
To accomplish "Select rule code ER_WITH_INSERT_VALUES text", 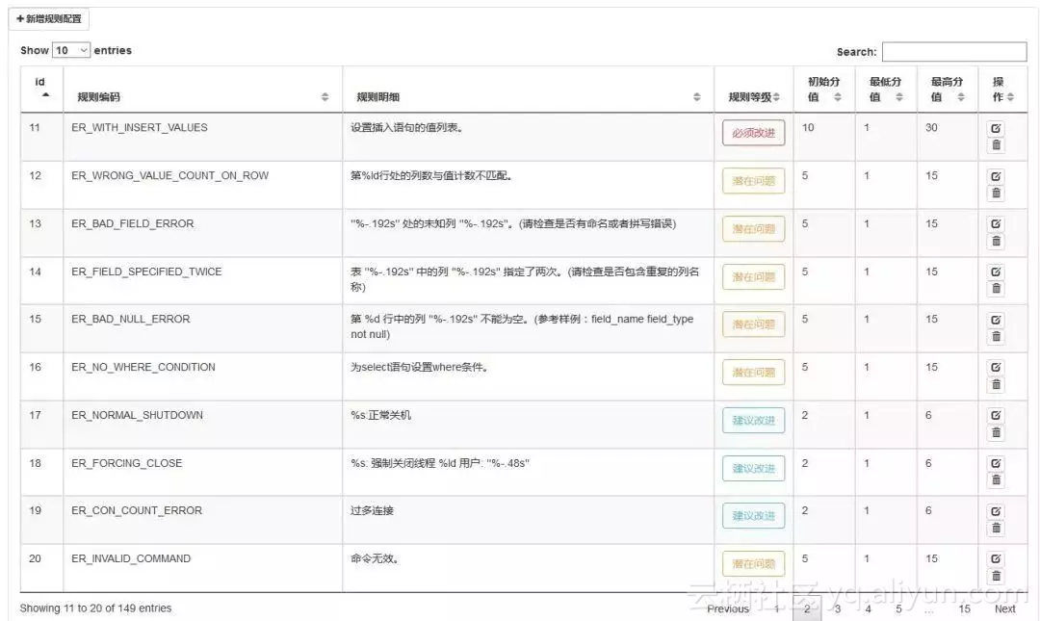I will point(140,127).
